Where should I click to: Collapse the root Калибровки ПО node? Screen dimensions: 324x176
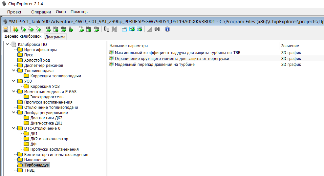coord(8,45)
